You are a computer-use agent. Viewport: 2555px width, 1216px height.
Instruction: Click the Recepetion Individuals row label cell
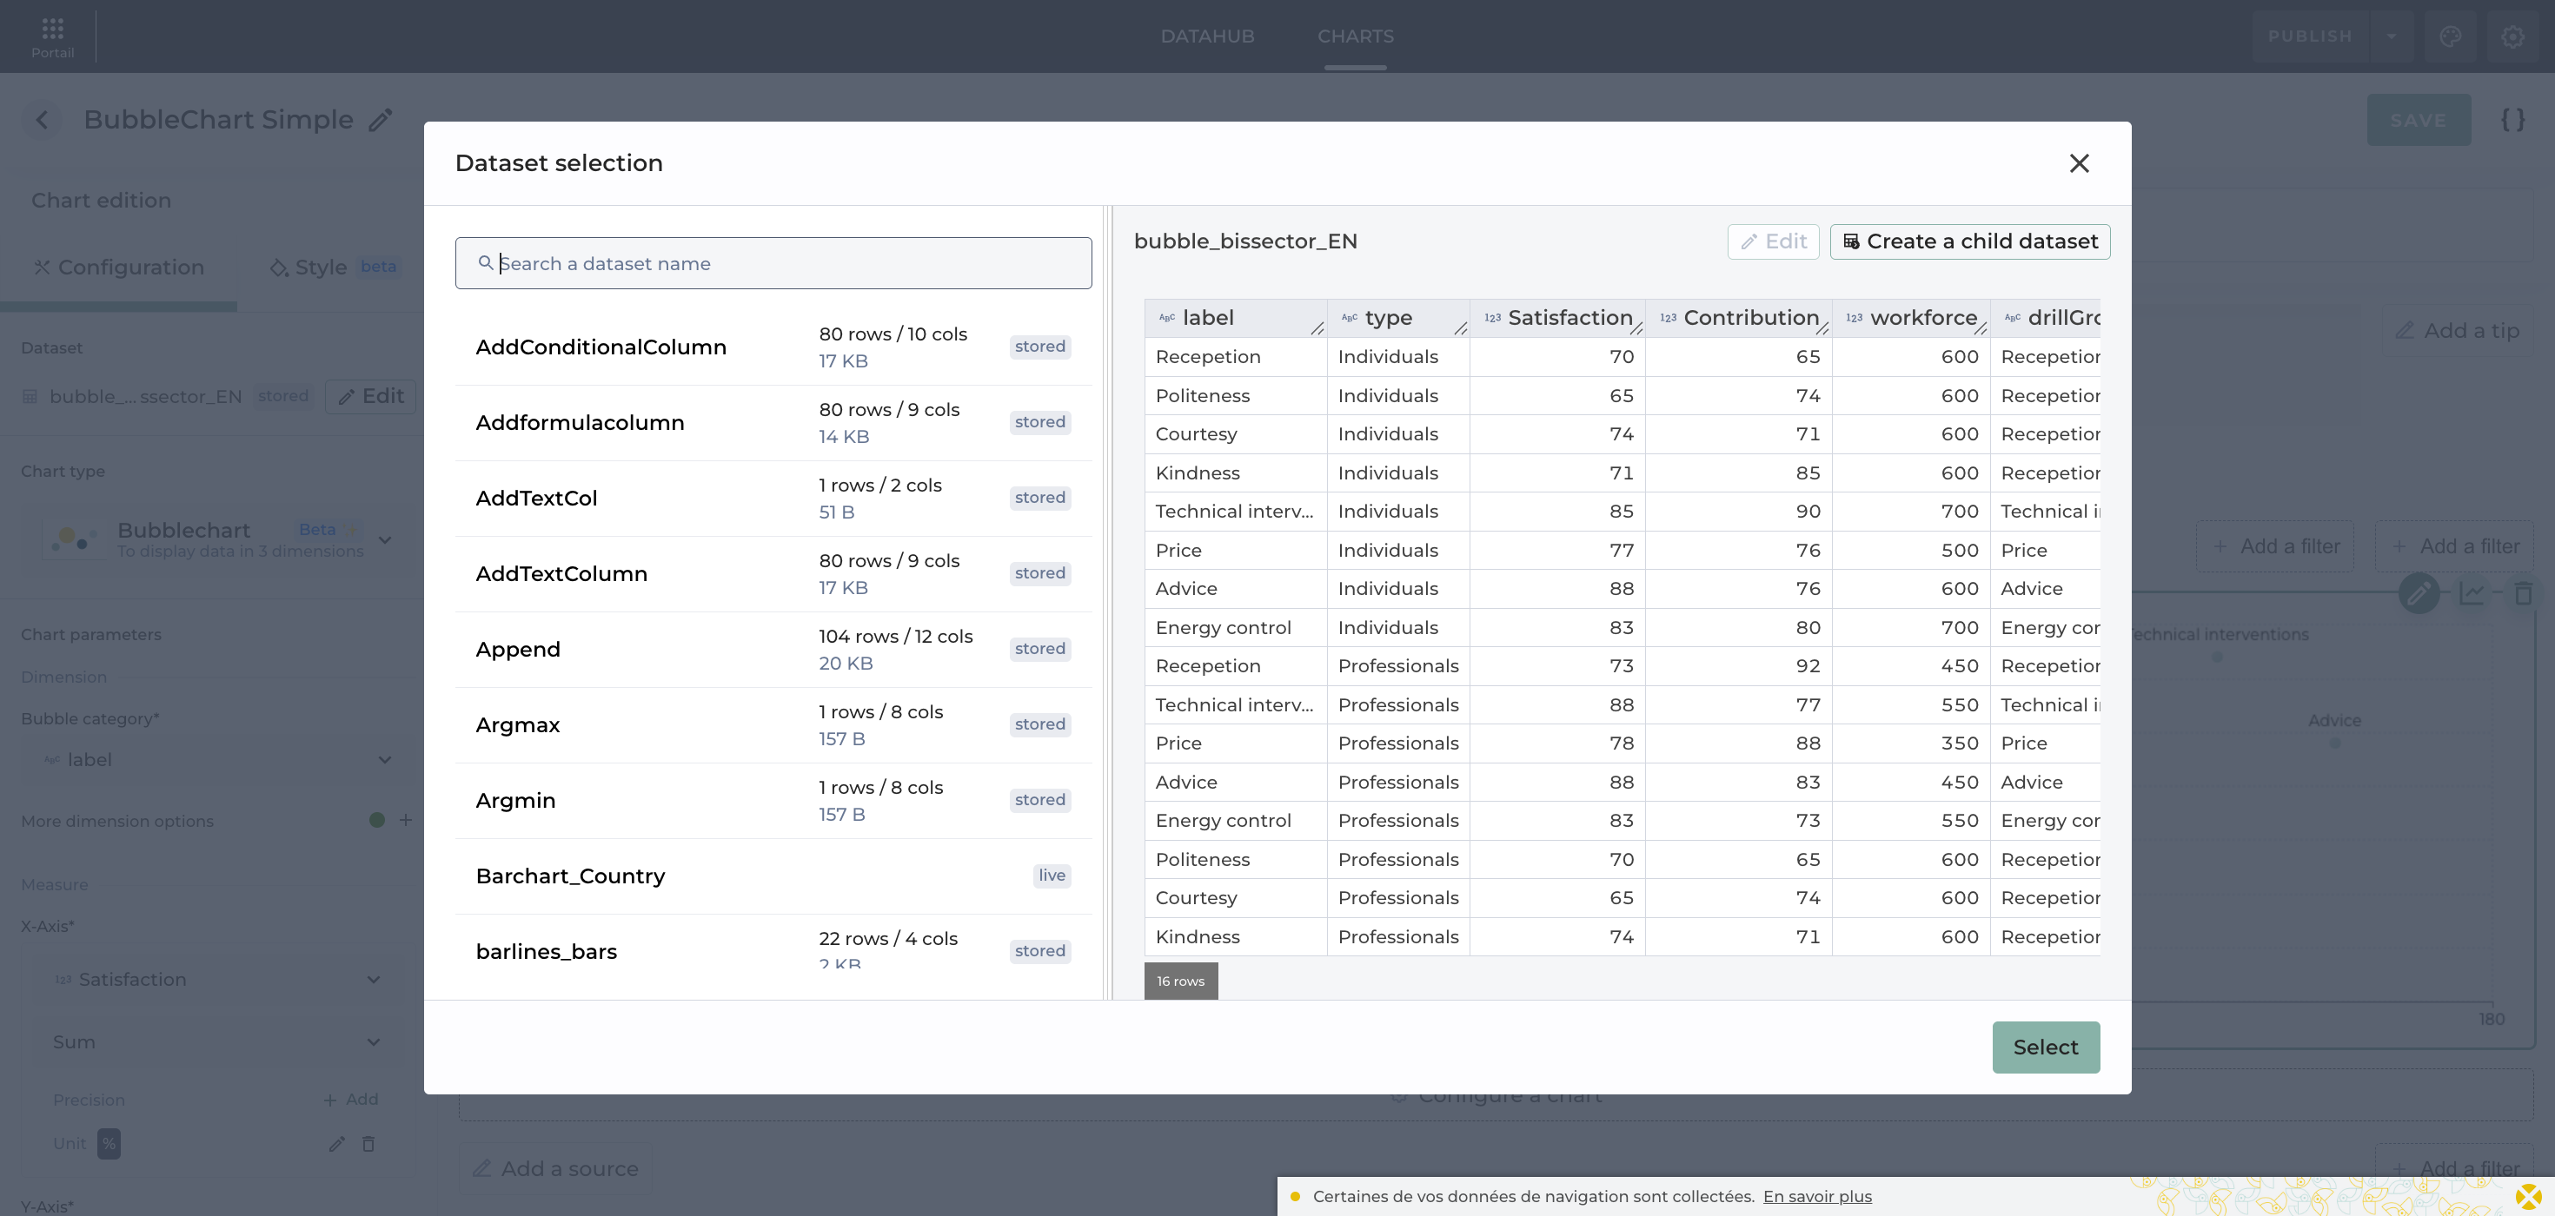coord(1236,357)
